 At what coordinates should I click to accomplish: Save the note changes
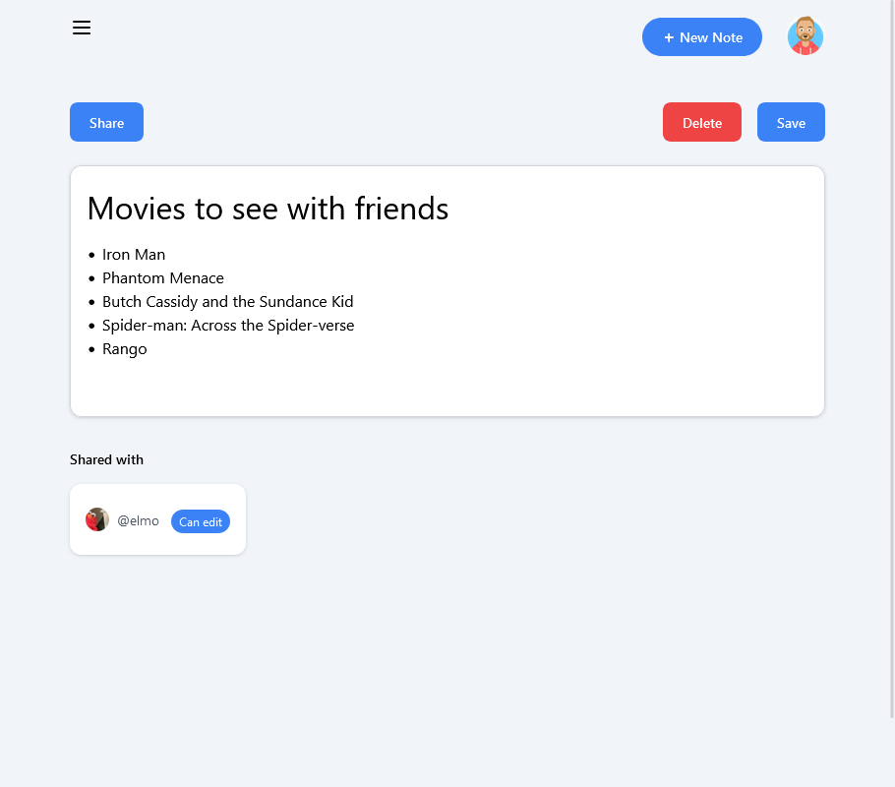[x=790, y=122]
